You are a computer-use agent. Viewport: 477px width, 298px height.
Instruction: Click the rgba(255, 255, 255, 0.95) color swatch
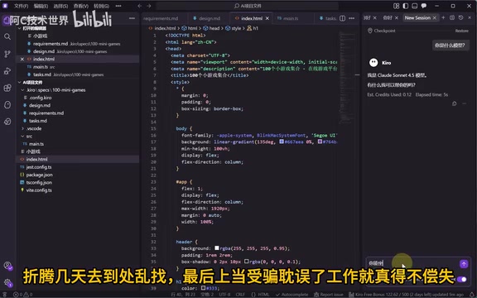coord(217,248)
